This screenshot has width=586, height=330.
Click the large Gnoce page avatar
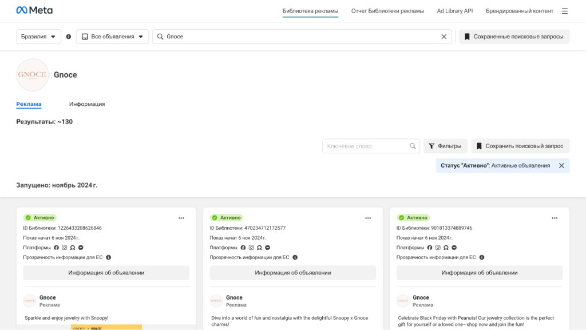[33, 75]
